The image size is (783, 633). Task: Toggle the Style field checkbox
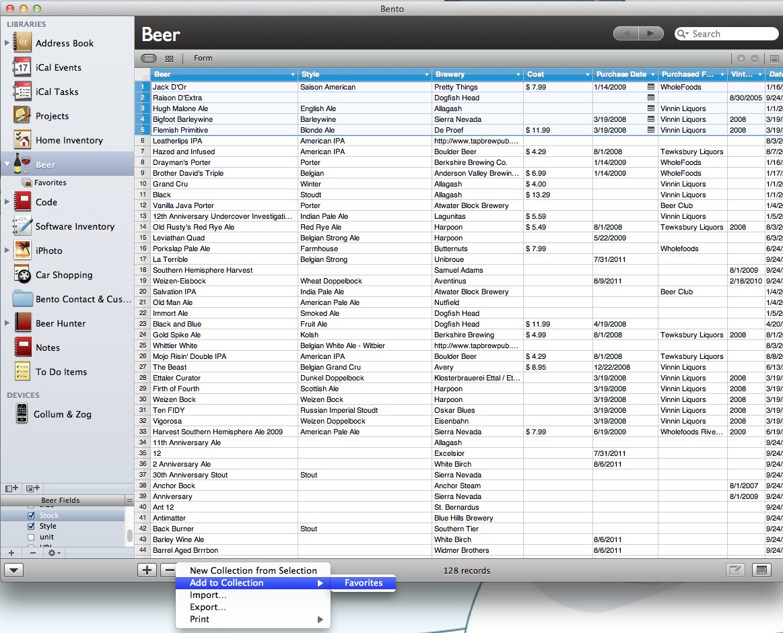[x=31, y=526]
